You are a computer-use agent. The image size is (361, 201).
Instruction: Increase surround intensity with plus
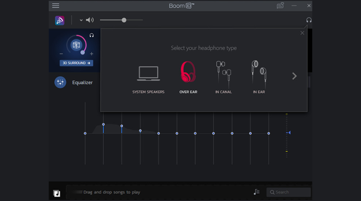91,54
